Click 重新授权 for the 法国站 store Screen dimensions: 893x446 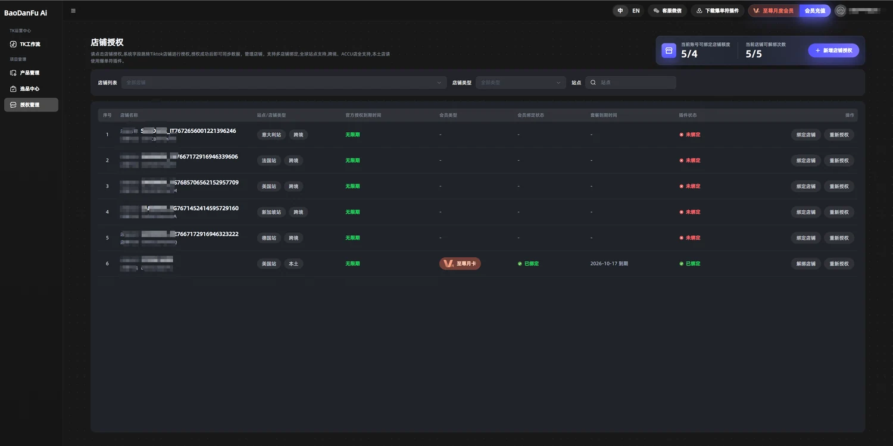[x=839, y=160]
